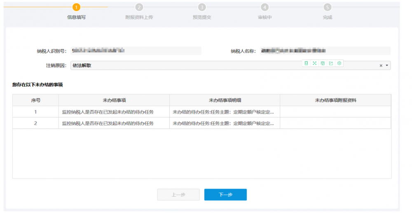The width and height of the screenshot is (412, 213).
Task: Click the green save disk icon
Action: pos(323,63)
